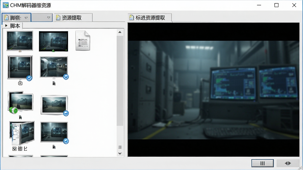Expand the 脚本 node triangle
This screenshot has width=303, height=170.
[7, 25]
